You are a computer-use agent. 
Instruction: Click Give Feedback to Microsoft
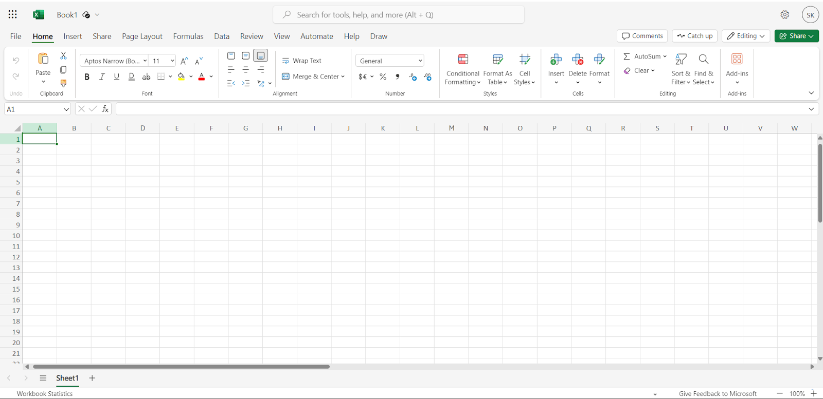point(718,393)
